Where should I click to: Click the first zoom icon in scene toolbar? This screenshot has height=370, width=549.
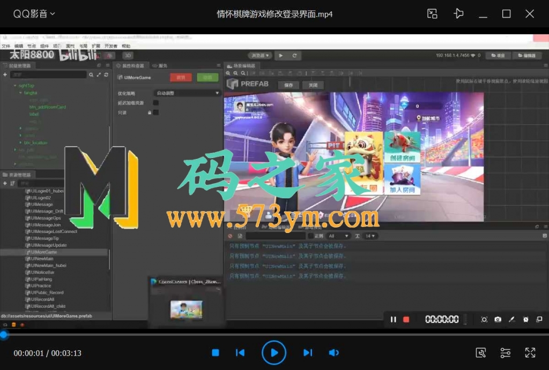tap(228, 73)
